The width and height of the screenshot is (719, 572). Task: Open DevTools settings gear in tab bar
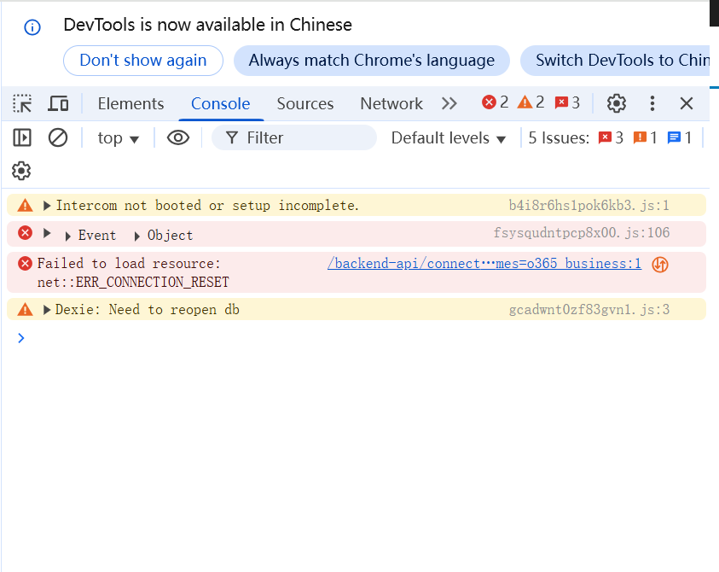616,103
